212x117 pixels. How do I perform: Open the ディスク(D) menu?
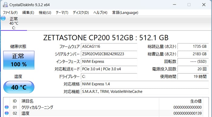pyautogui.click(x=81, y=13)
